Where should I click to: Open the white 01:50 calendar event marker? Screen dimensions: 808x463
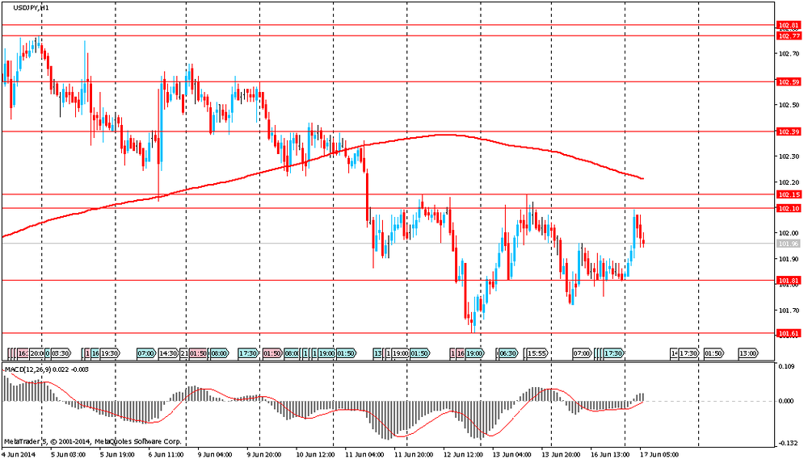pos(713,353)
